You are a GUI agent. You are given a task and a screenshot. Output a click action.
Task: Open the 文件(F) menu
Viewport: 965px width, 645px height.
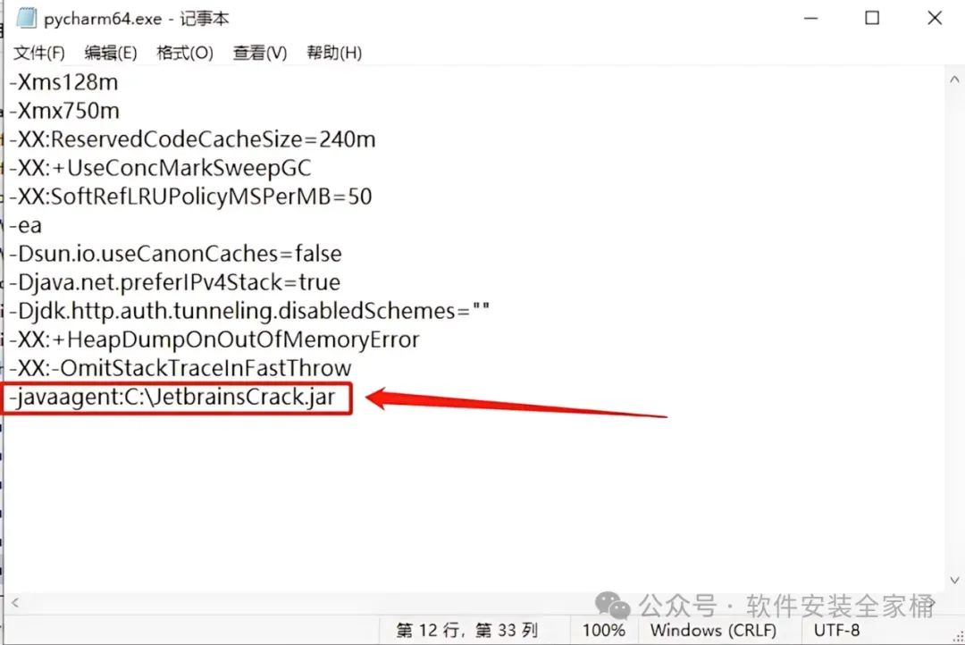click(x=38, y=53)
